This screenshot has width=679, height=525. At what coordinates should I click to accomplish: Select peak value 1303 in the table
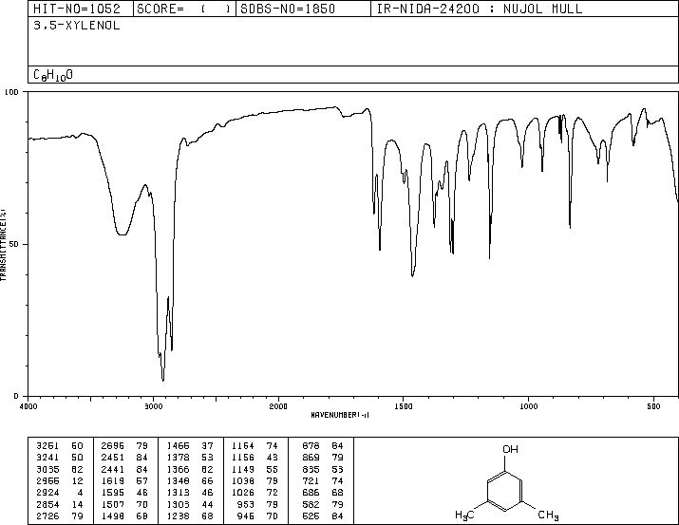(178, 505)
